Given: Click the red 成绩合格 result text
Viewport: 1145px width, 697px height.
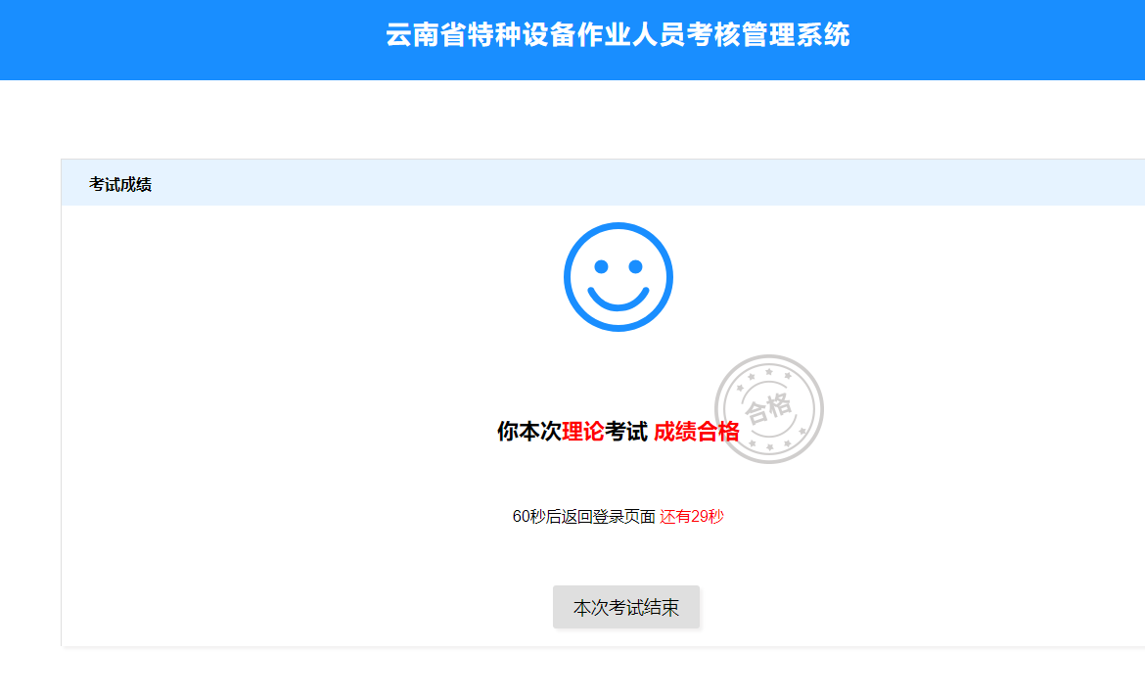Looking at the screenshot, I should pyautogui.click(x=696, y=432).
